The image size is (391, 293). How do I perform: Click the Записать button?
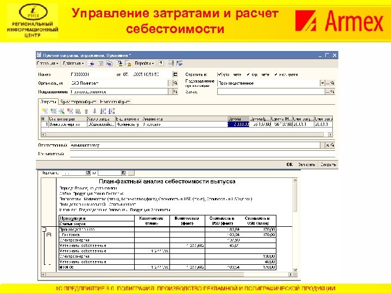(x=306, y=164)
